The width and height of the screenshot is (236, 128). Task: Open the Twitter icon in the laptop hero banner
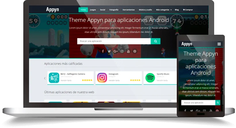click(109, 51)
